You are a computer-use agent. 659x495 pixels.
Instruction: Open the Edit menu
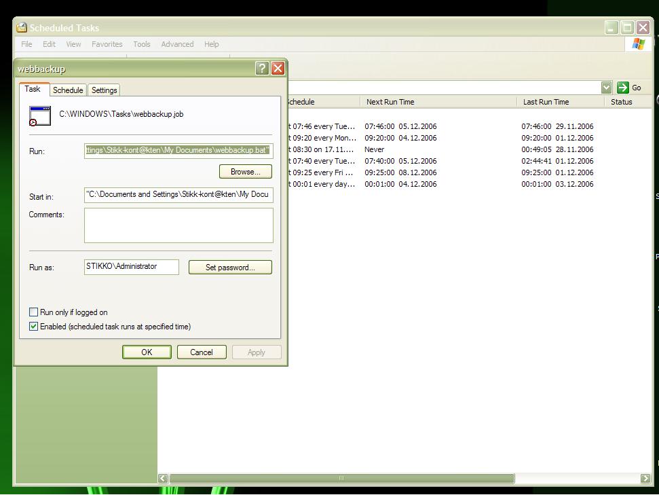tap(49, 44)
